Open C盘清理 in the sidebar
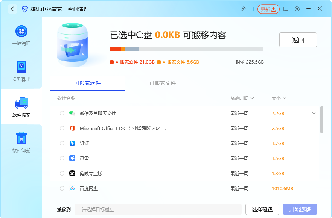Image resolution: width=332 pixels, height=218 pixels. coord(21,71)
